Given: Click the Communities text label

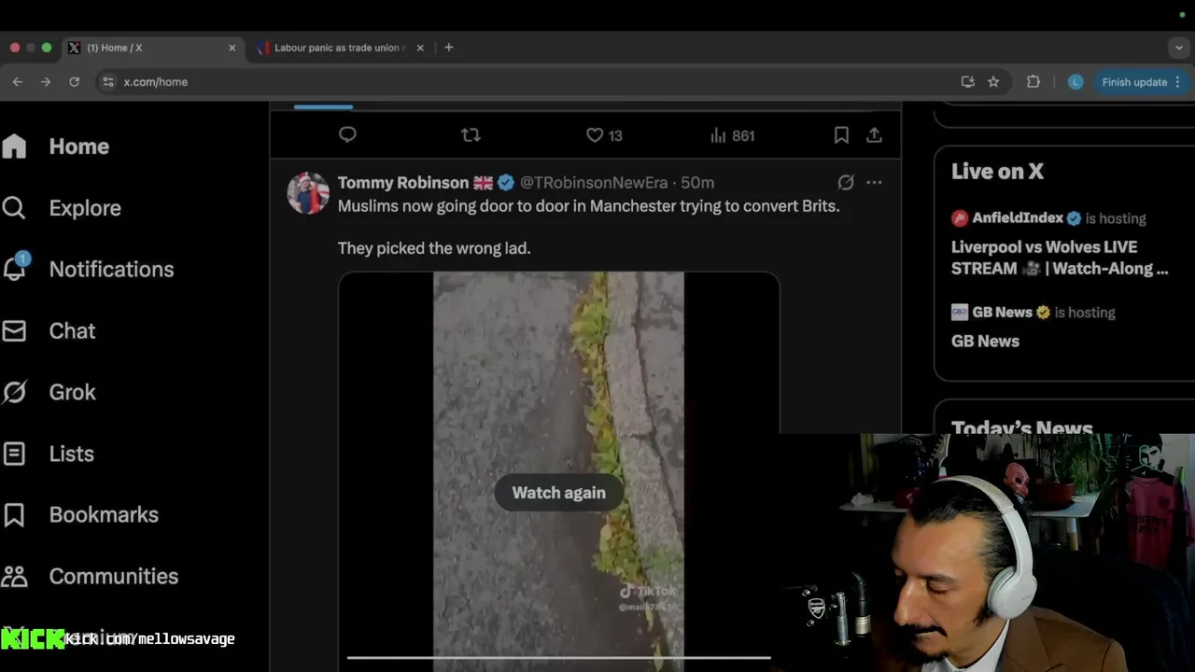Looking at the screenshot, I should point(113,576).
